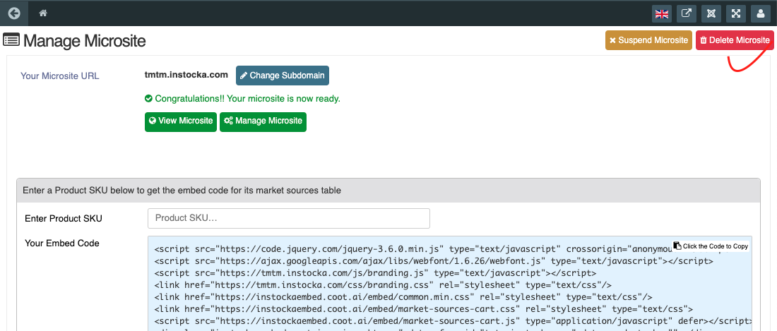Open the UK flag language selector
The height and width of the screenshot is (331, 777).
coord(662,14)
